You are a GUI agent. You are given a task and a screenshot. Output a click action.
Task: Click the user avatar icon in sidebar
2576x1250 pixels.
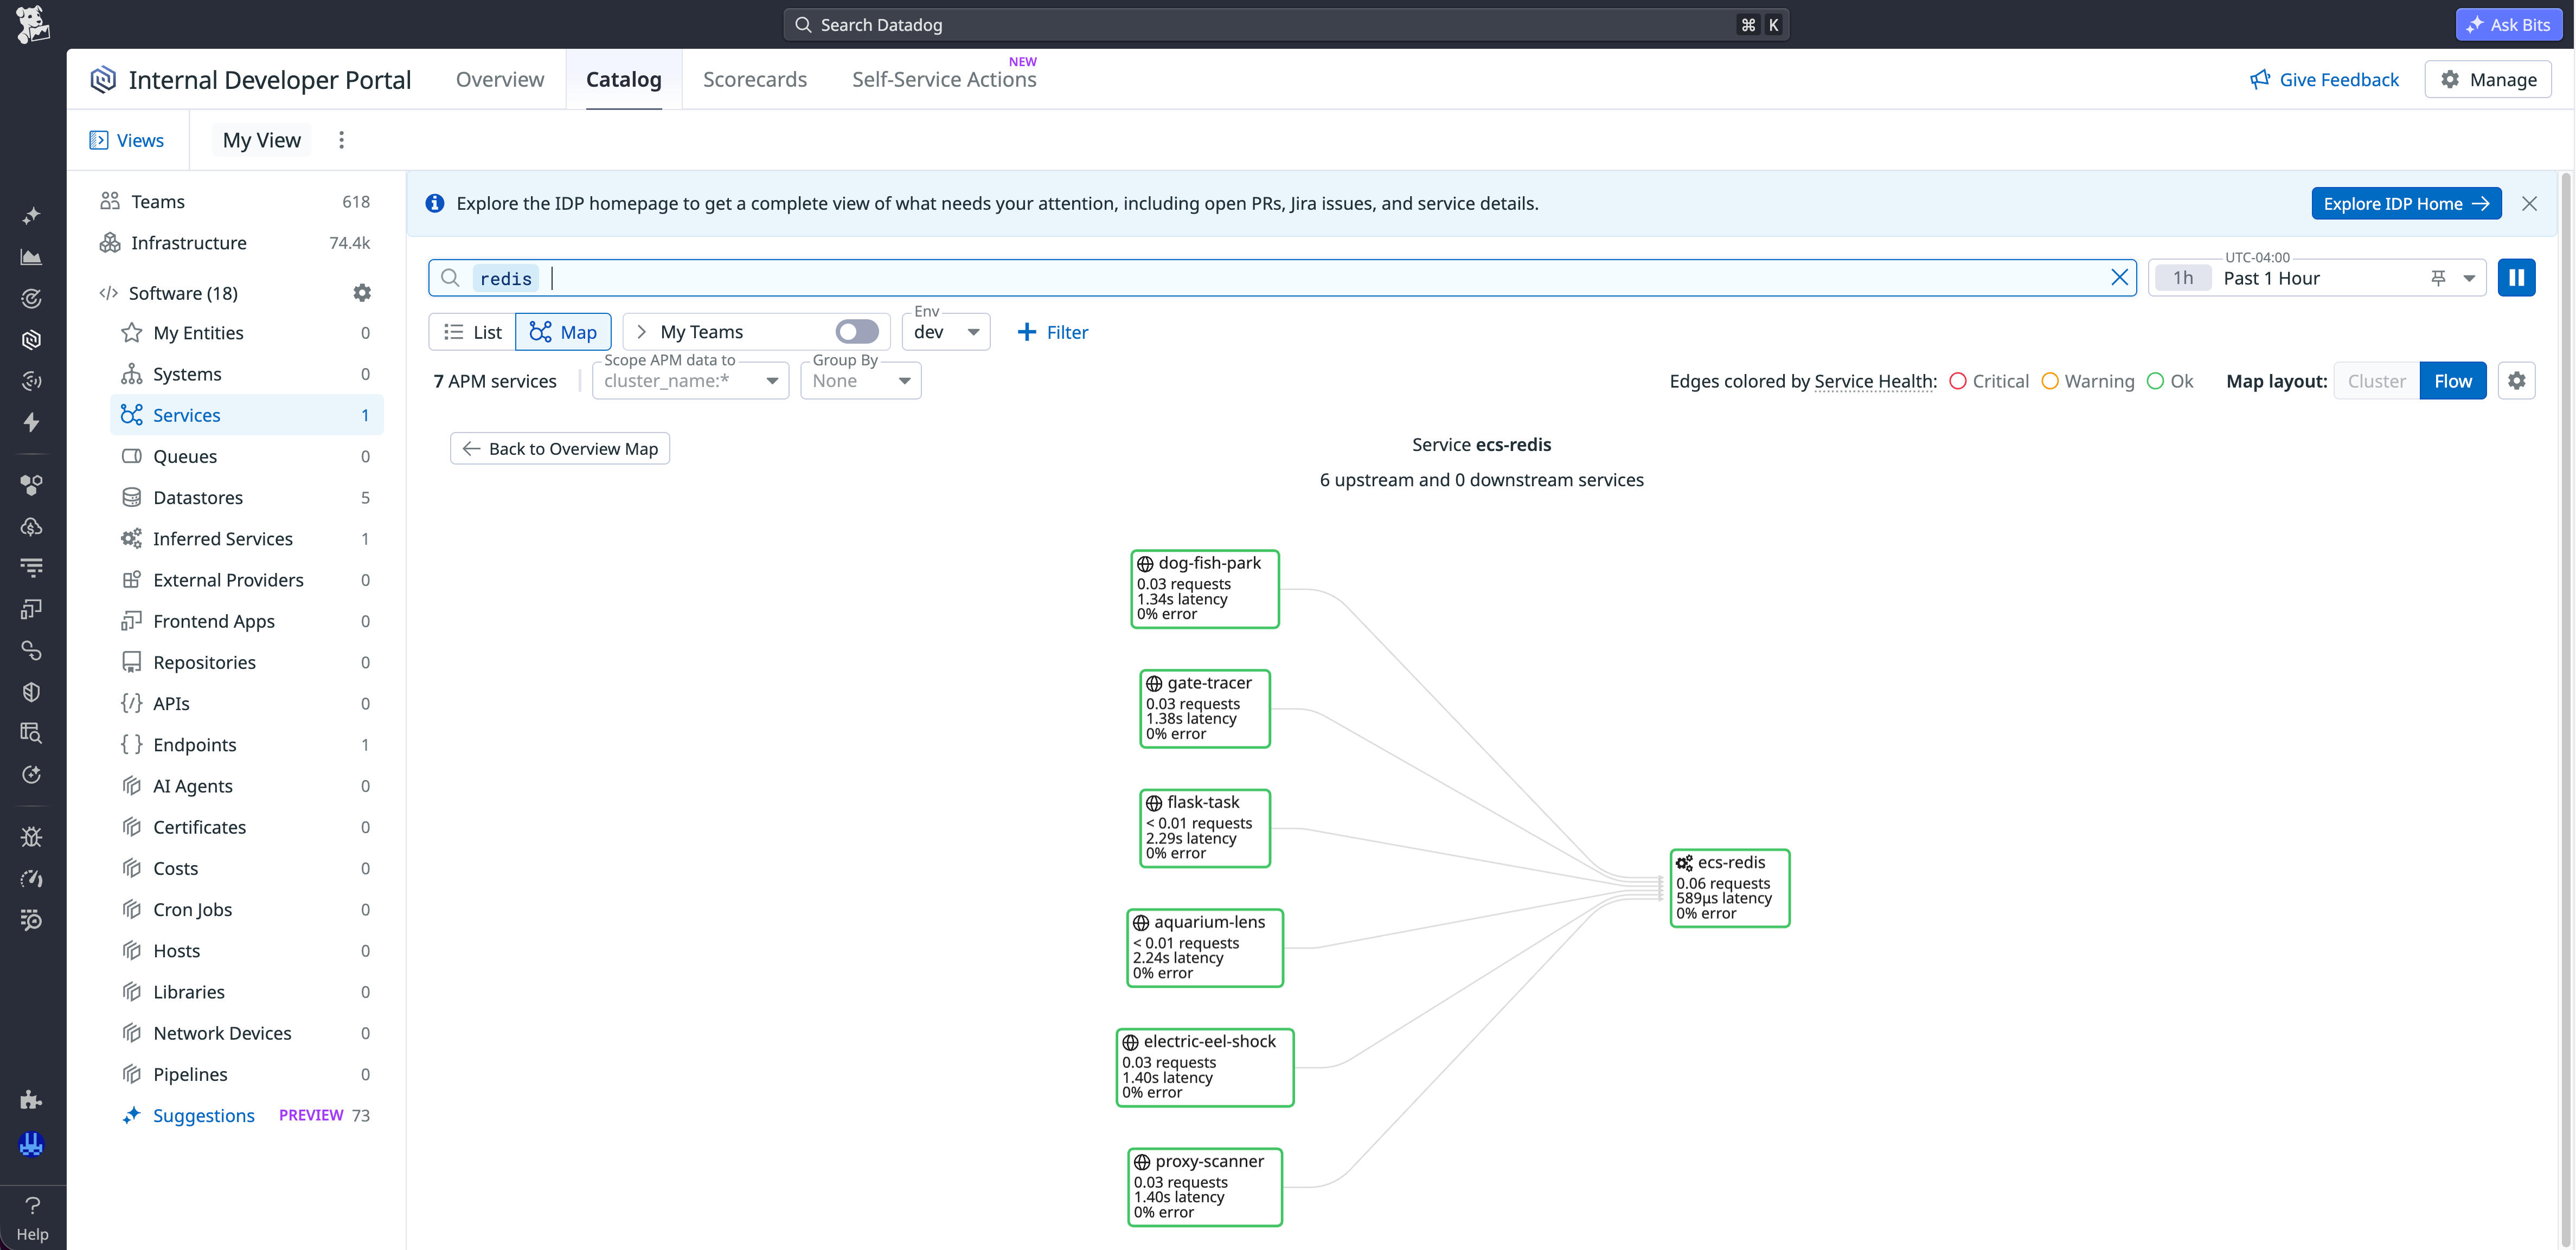point(32,1144)
